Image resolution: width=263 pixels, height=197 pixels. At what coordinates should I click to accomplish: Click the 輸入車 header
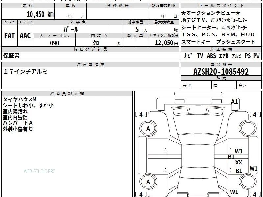pos(135,36)
